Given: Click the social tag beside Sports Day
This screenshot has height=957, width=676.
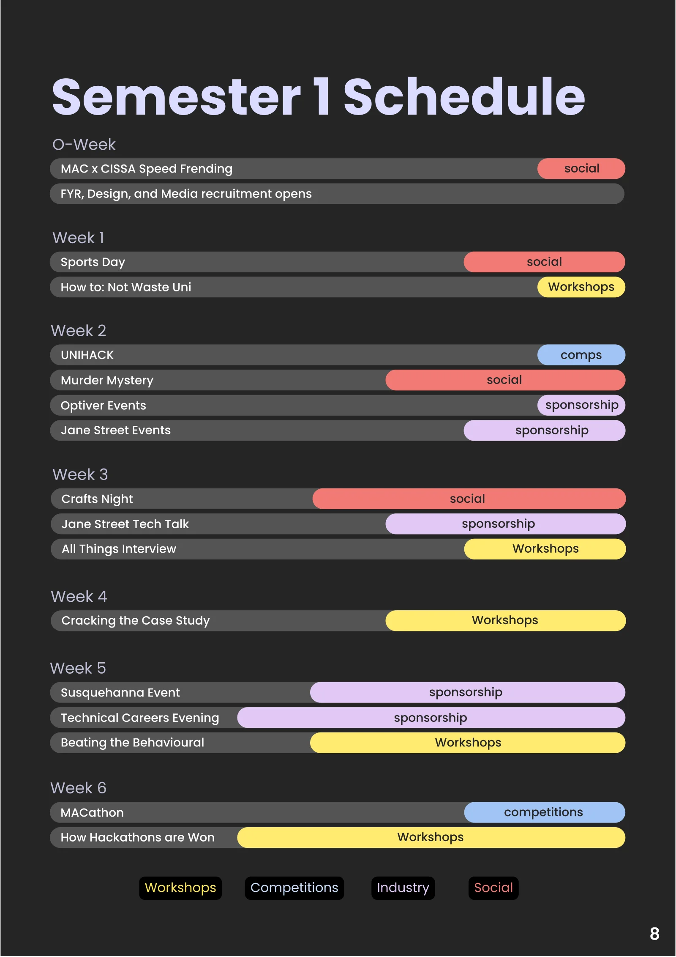Looking at the screenshot, I should click(x=544, y=262).
